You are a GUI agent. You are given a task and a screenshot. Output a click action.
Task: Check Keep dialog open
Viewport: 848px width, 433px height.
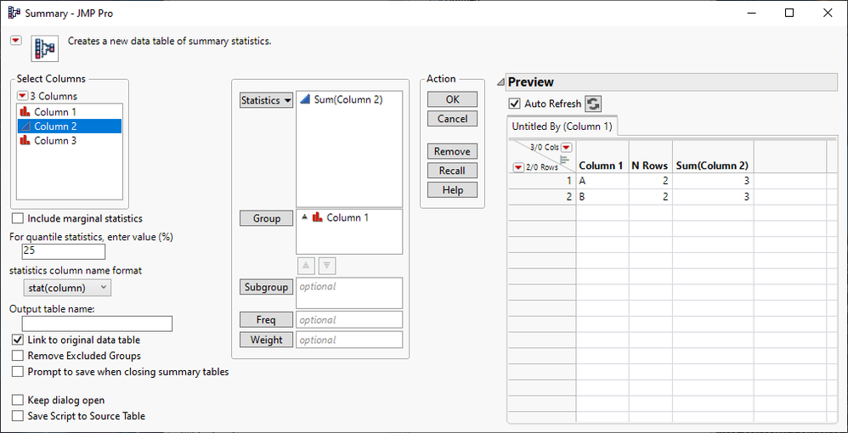coord(18,400)
